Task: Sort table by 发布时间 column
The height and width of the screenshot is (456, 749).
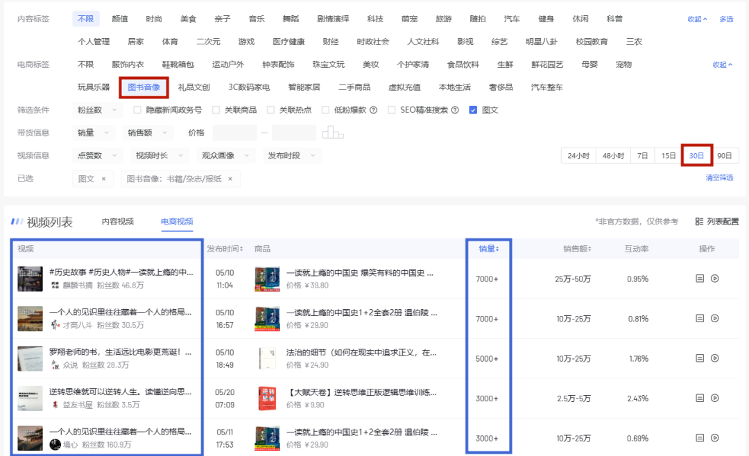Action: click(225, 249)
